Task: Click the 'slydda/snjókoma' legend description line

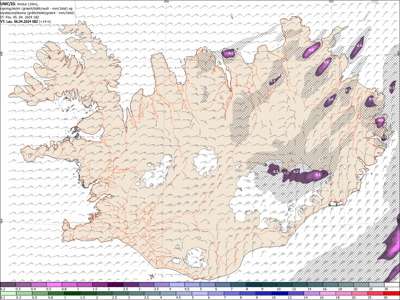Action: point(37,13)
